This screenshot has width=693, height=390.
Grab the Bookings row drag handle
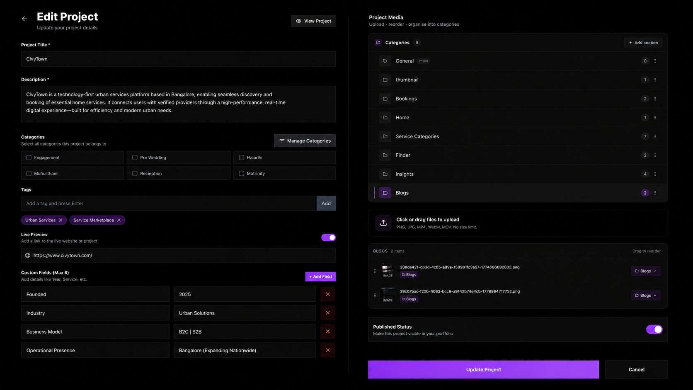655,99
